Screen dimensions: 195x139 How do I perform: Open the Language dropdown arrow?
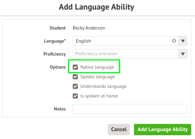pos(183,41)
